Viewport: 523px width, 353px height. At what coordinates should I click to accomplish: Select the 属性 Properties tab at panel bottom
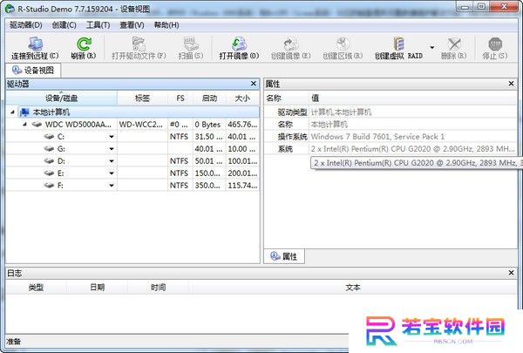pos(284,256)
